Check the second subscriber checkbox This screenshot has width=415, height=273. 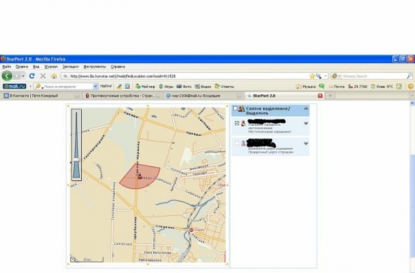click(x=237, y=143)
